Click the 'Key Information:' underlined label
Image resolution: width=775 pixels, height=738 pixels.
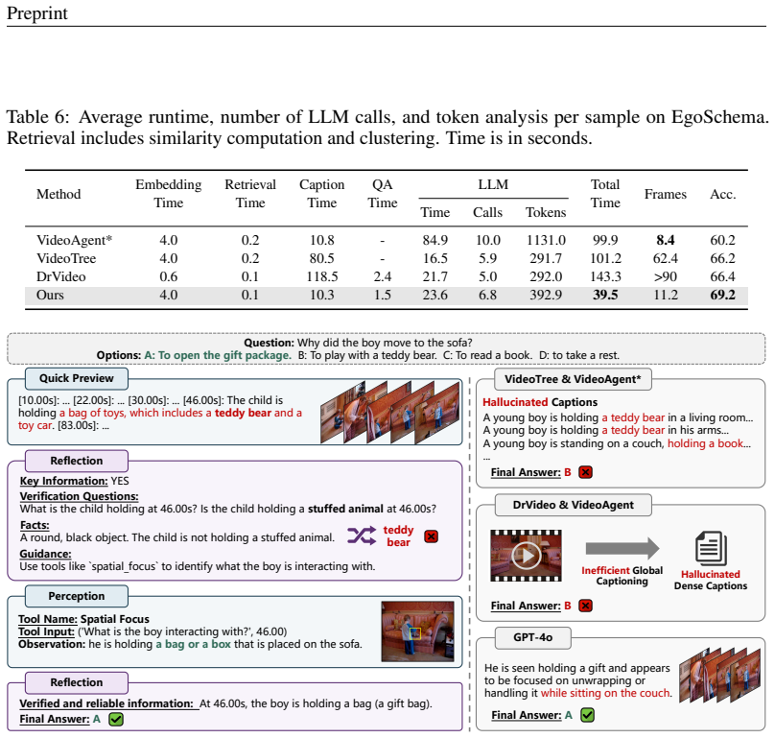point(63,481)
